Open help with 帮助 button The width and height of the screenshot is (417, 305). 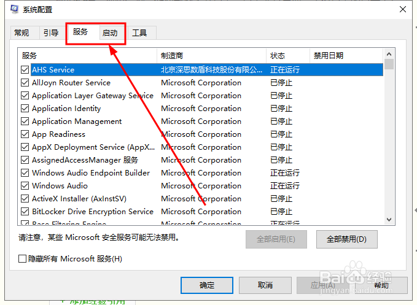381,285
